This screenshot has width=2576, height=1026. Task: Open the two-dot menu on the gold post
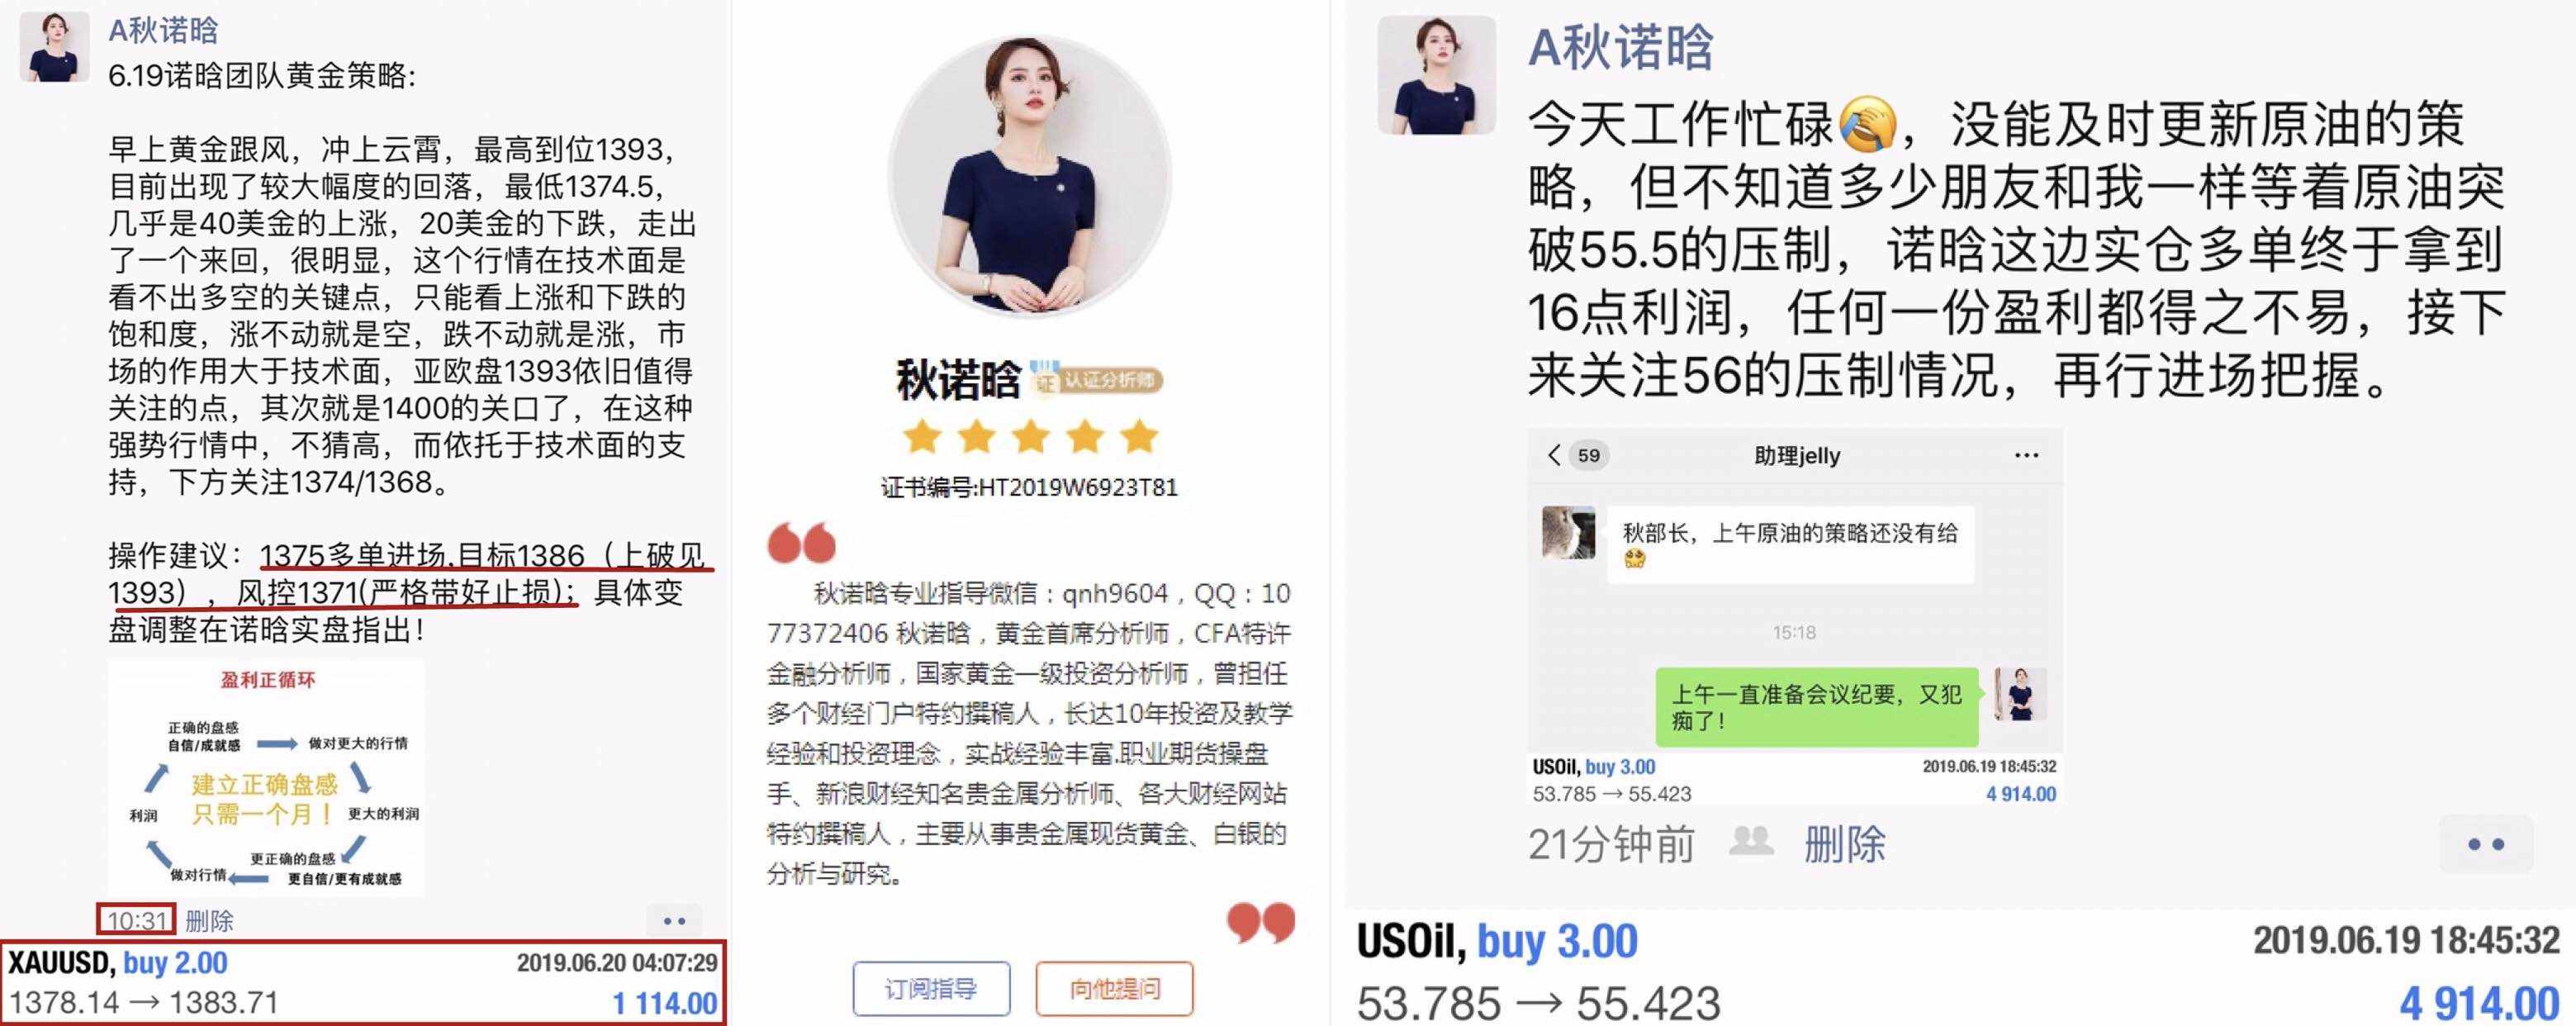pyautogui.click(x=674, y=920)
